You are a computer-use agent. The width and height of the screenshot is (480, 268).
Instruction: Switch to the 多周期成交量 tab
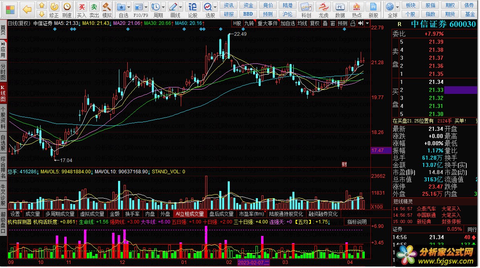[60, 214]
